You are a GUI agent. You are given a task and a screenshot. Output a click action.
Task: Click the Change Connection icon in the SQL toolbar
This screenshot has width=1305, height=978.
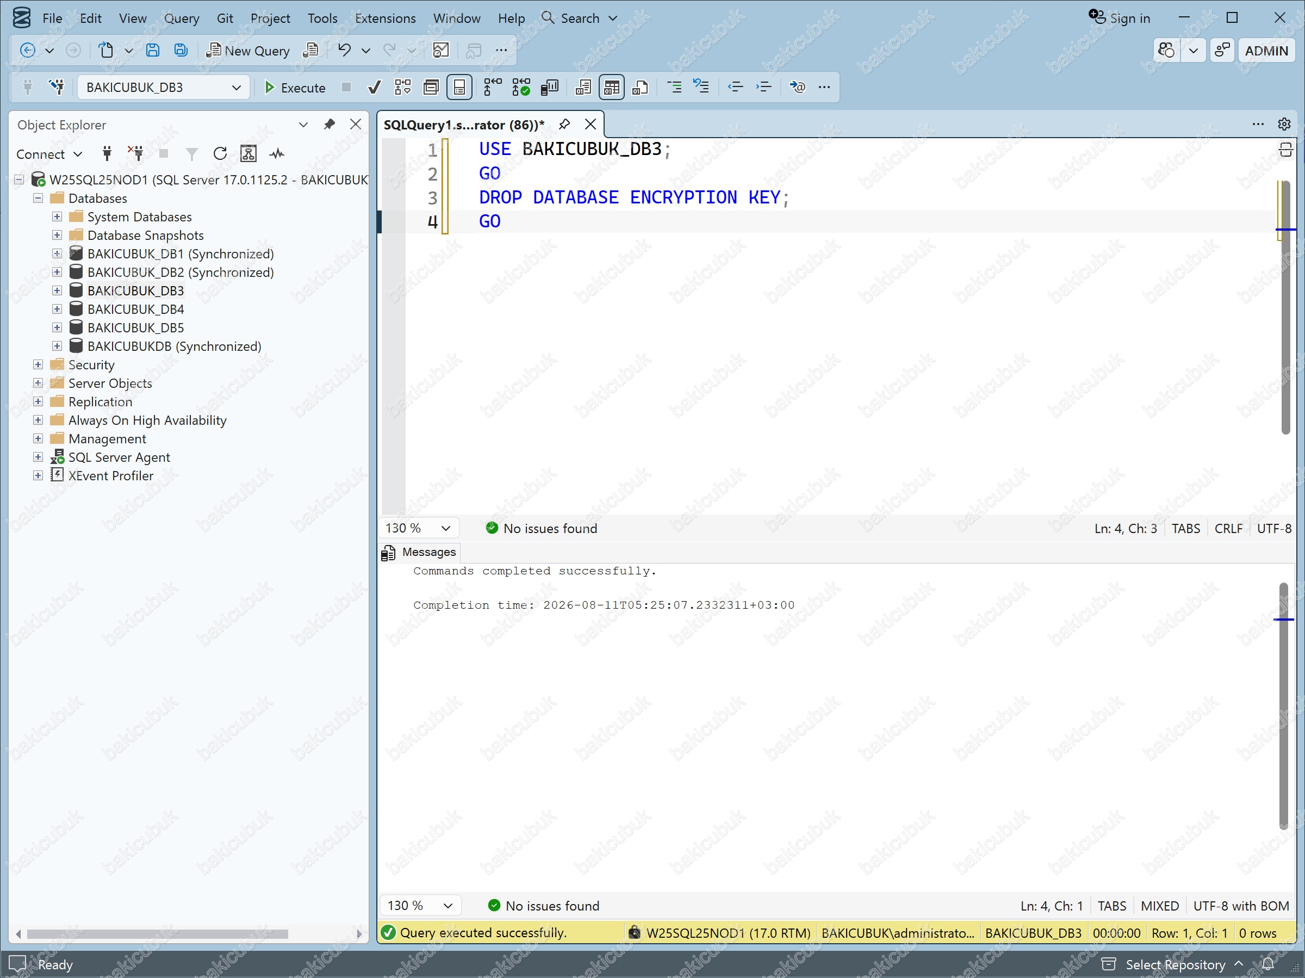click(x=57, y=88)
